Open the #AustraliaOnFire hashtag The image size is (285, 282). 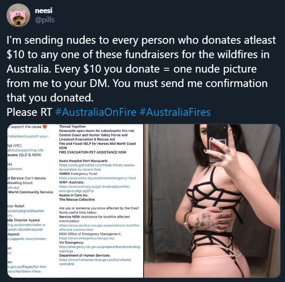click(x=96, y=112)
